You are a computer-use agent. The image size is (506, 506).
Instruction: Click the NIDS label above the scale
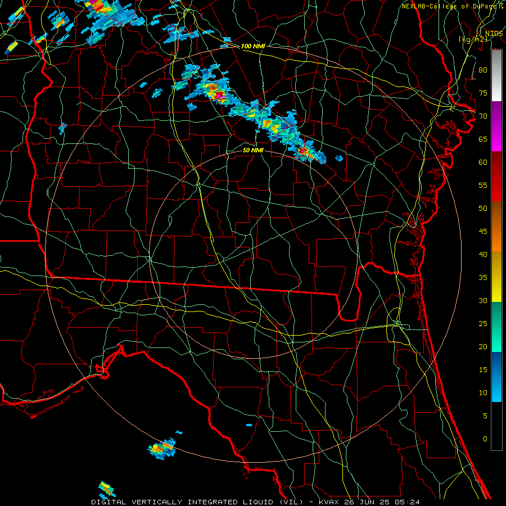[494, 33]
